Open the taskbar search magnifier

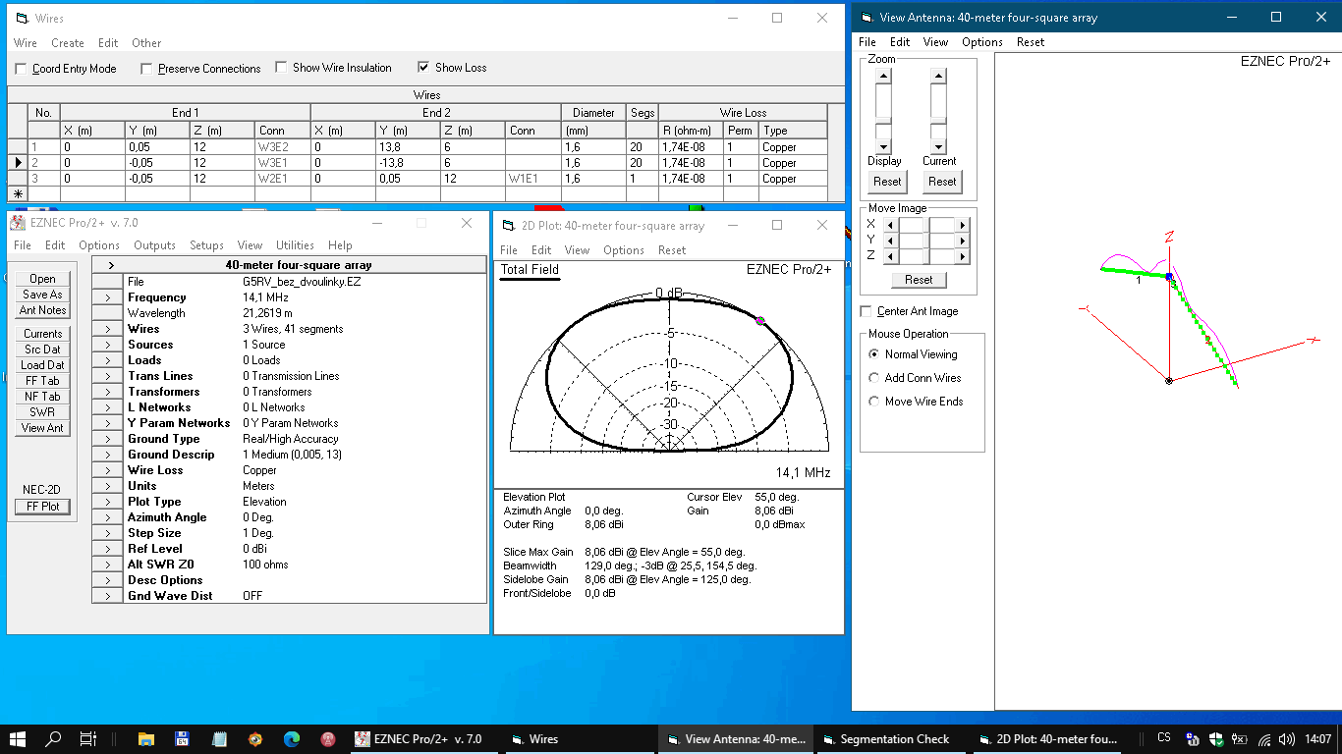[54, 739]
